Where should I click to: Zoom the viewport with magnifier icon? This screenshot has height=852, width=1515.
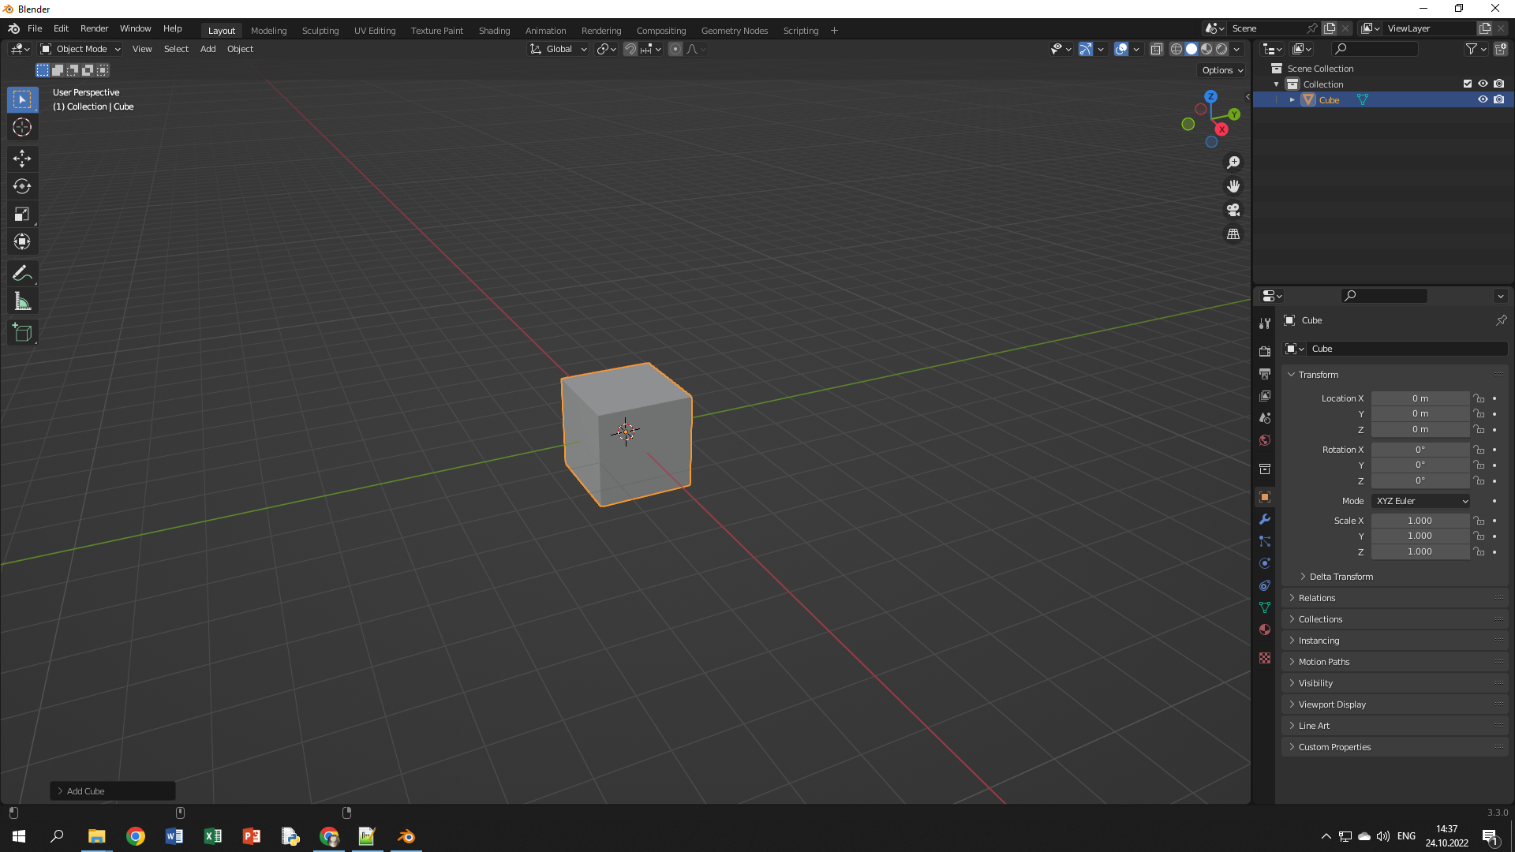coord(1233,163)
